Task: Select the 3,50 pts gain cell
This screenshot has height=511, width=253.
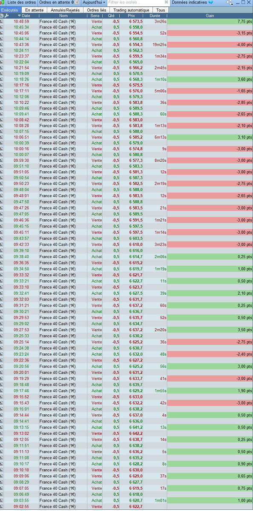Action: coord(210,330)
